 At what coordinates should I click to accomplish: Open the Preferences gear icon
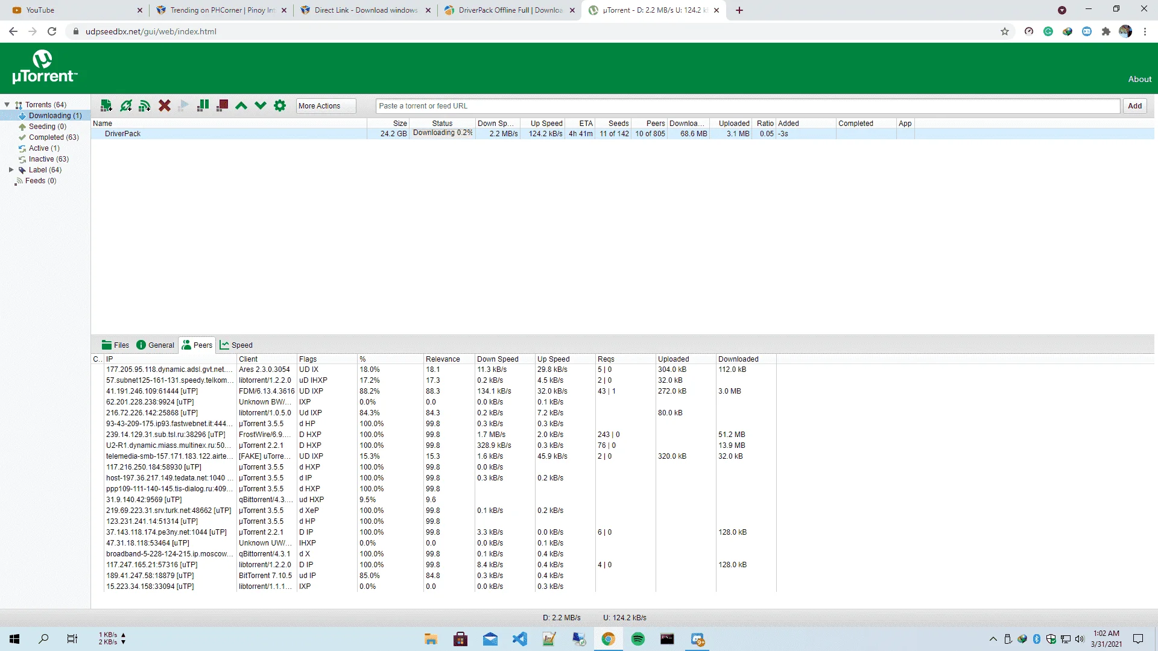pos(280,105)
